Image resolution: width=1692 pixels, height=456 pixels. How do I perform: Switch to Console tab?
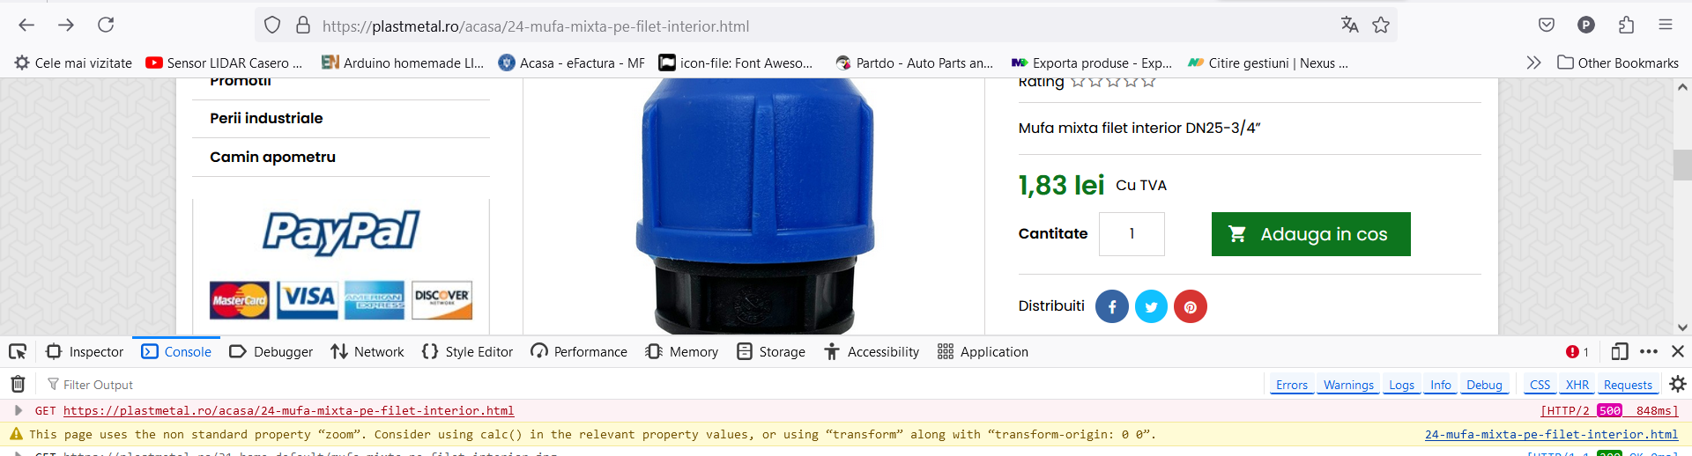click(176, 351)
